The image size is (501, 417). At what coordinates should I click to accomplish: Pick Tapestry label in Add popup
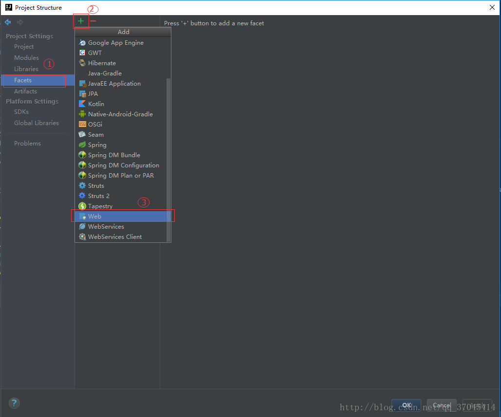click(100, 206)
